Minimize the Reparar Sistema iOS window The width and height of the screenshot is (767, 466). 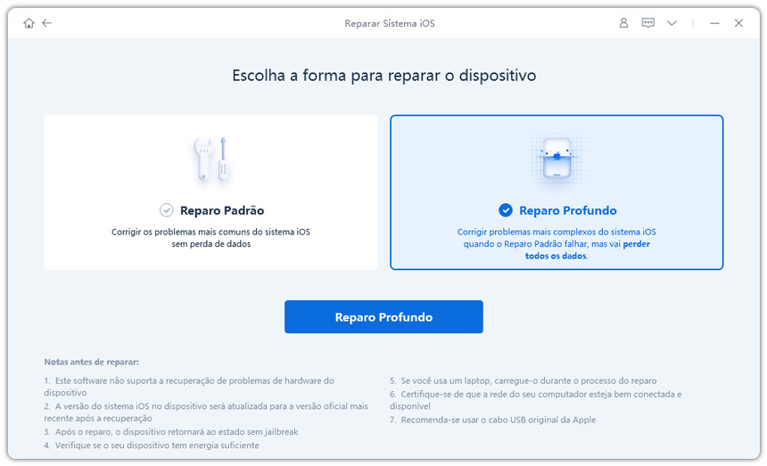[x=714, y=23]
